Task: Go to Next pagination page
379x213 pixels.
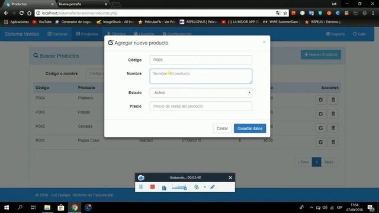Action: (x=330, y=162)
